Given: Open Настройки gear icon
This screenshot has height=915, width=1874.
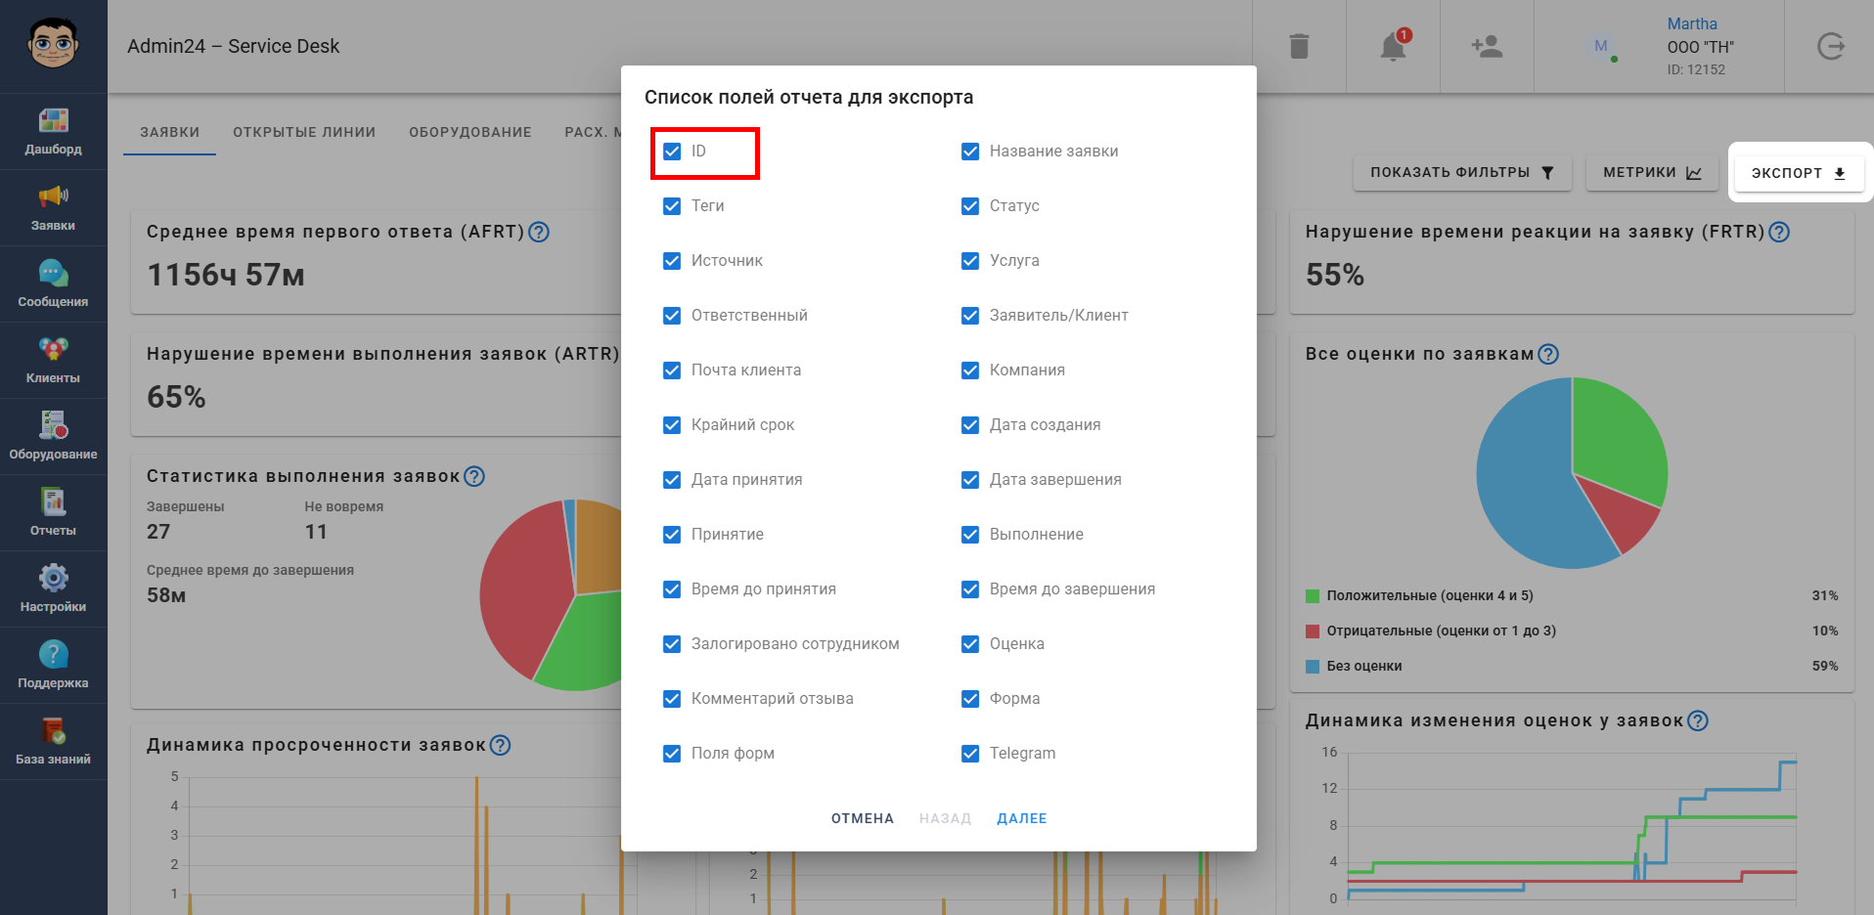Looking at the screenshot, I should pos(53,578).
